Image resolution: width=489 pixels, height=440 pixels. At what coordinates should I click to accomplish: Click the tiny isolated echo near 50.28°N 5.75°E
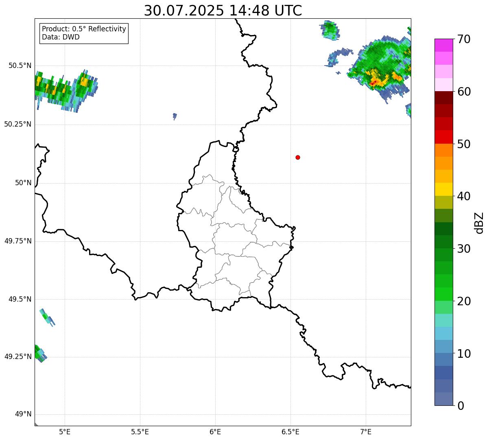[x=175, y=116]
